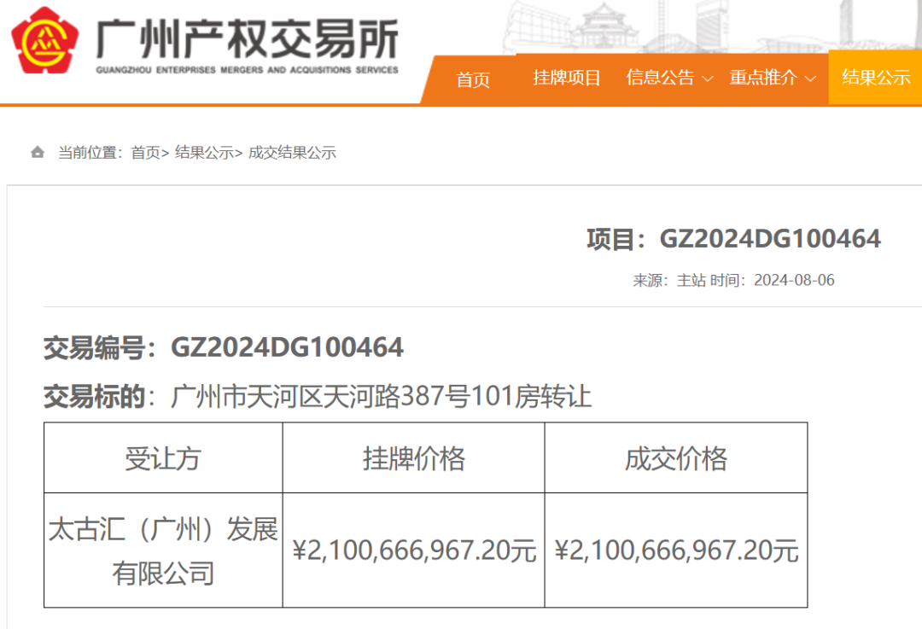
Task: Open the 挂牌项目 navigation menu item
Action: pos(566,77)
